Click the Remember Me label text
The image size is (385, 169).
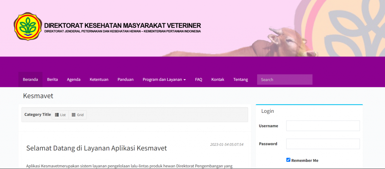305,160
